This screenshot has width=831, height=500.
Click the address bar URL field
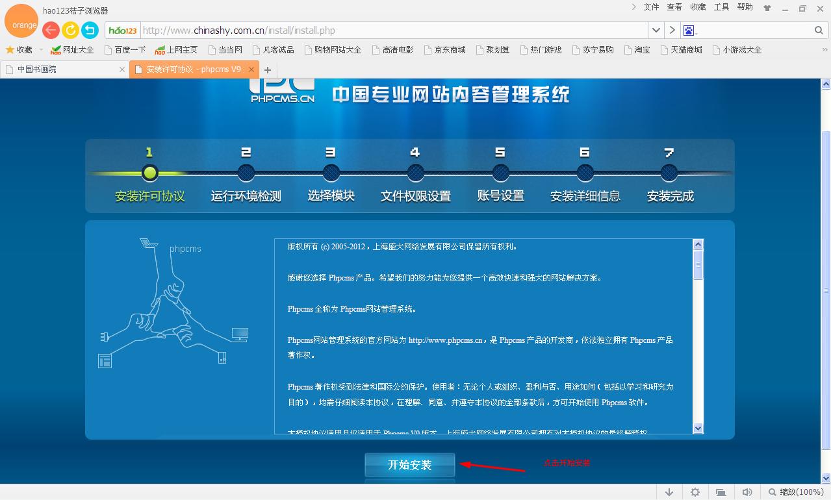[x=394, y=31]
